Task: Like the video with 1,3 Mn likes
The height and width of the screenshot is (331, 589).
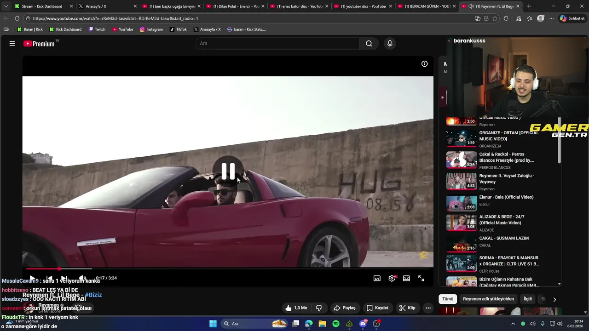Action: [296, 308]
